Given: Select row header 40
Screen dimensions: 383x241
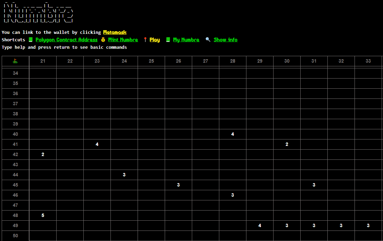Looking at the screenshot, I should (x=15, y=134).
